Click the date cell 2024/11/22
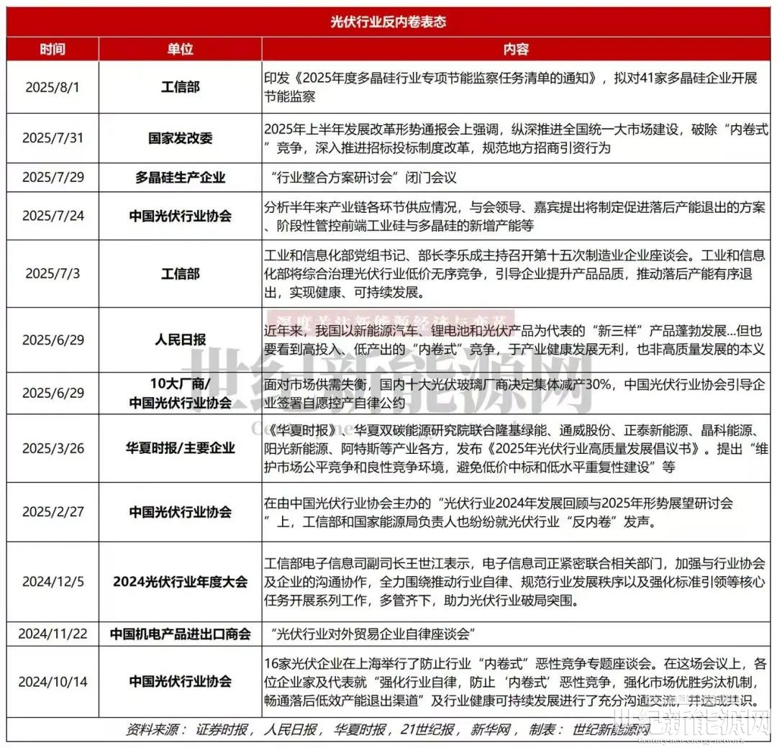Image resolution: width=777 pixels, height=748 pixels. point(53,634)
